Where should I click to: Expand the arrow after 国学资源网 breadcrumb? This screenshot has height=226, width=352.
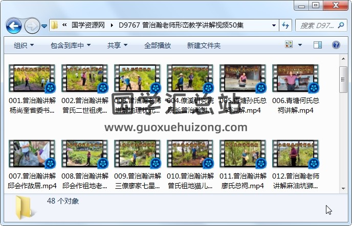[x=112, y=25]
